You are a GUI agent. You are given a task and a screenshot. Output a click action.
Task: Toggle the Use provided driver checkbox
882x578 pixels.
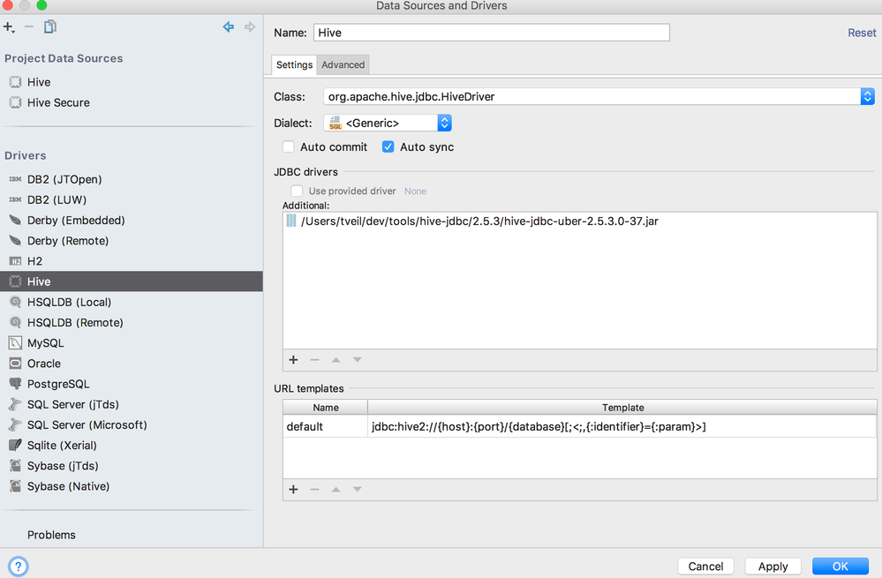pos(297,191)
